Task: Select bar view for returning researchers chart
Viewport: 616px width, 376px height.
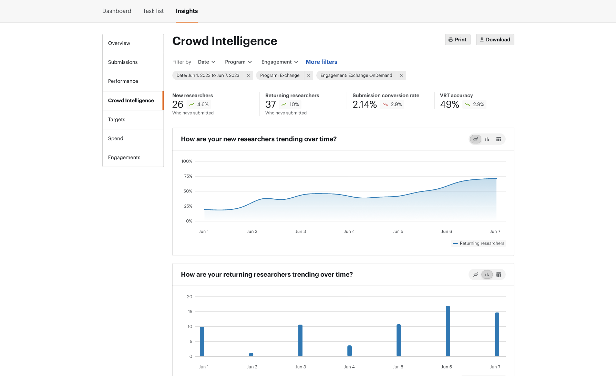Action: (x=487, y=275)
